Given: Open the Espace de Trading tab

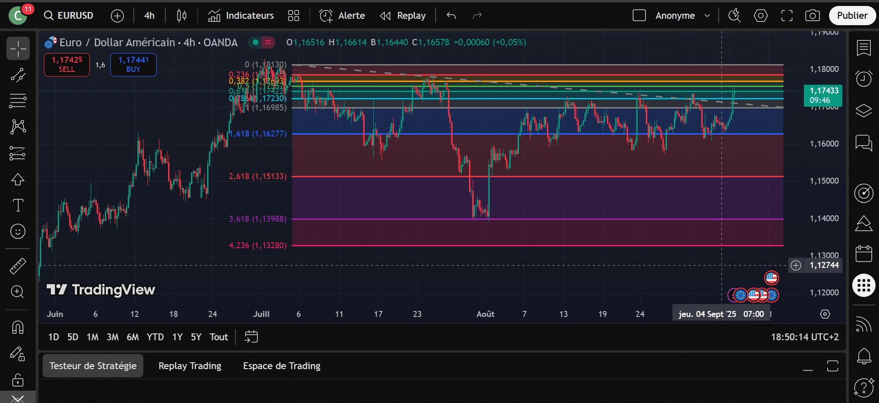Looking at the screenshot, I should pos(281,366).
